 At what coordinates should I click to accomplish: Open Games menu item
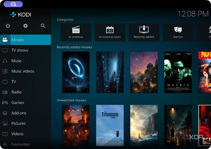click(25, 102)
